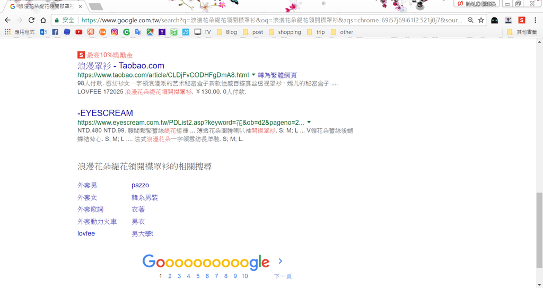Search related term 外套女
Screen dimensions: 543x288
coord(87,197)
